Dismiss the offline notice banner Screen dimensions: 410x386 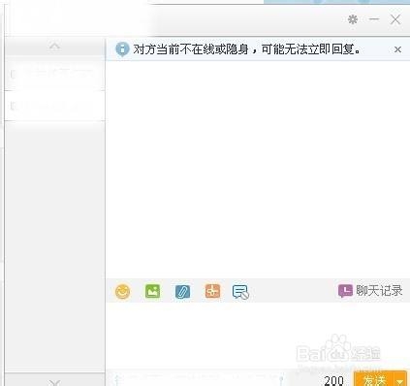pyautogui.click(x=397, y=49)
